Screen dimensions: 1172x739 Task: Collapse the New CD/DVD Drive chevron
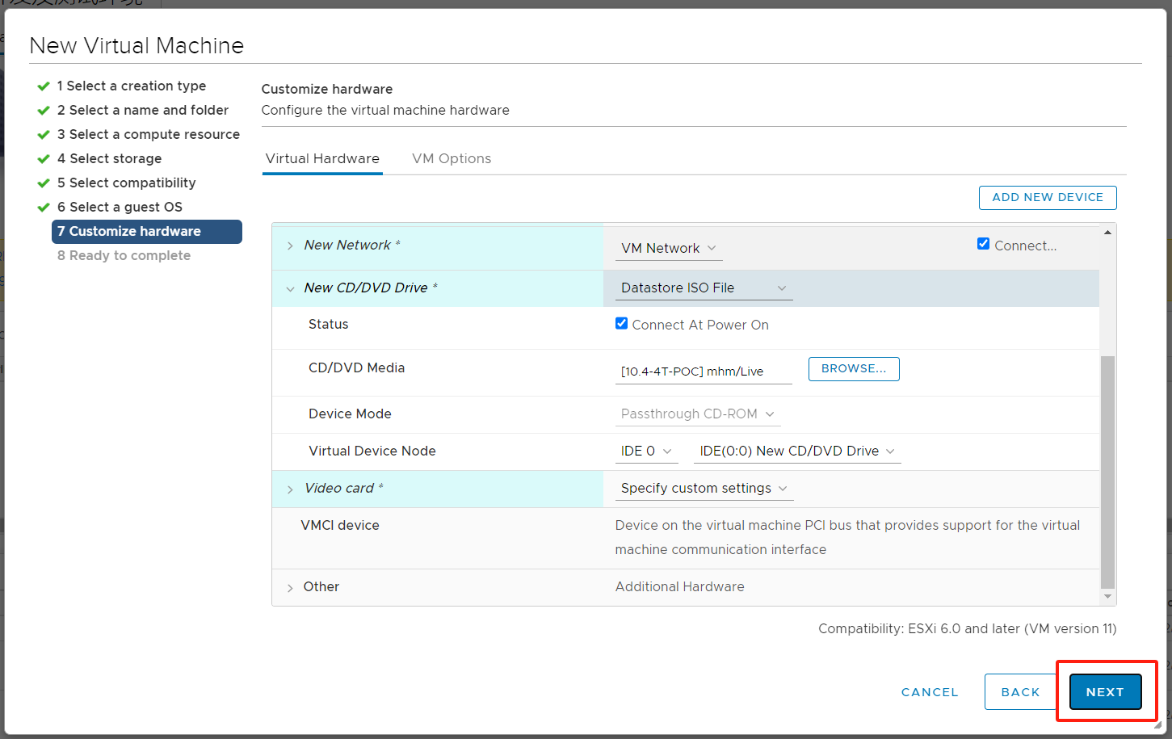[290, 288]
